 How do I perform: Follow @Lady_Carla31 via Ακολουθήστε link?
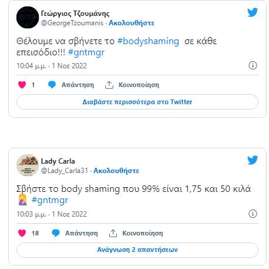tap(116, 171)
